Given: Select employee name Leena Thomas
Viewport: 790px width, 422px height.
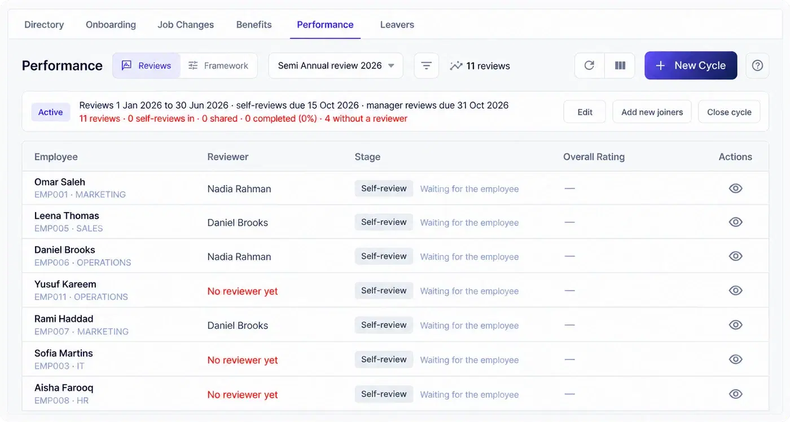Looking at the screenshot, I should point(67,216).
